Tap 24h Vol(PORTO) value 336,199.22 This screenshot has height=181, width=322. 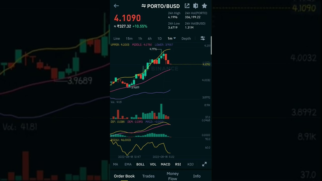[x=192, y=17]
